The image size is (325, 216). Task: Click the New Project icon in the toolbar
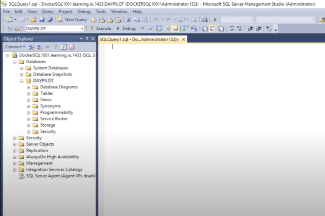10,19
